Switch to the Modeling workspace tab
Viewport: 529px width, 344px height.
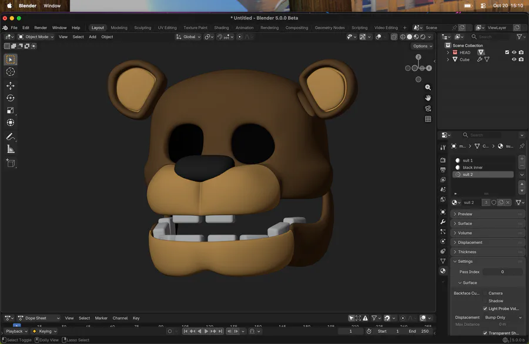coord(119,28)
